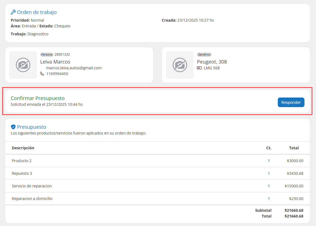Screen dimensions: 316x226
Task: Click the Ct. column header
Action: pos(269,148)
